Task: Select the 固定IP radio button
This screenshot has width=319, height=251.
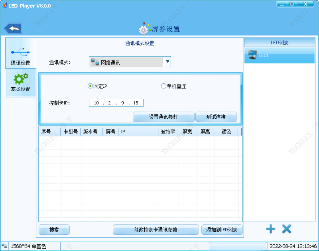Action: click(x=90, y=86)
